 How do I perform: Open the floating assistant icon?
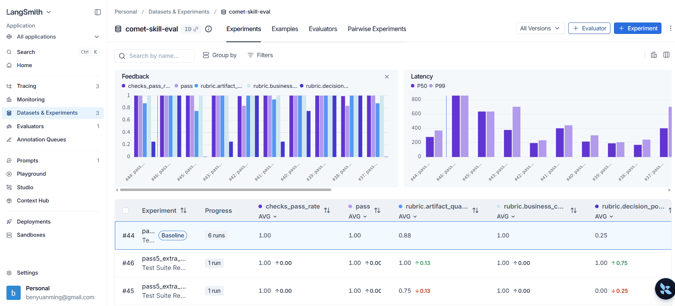665,289
